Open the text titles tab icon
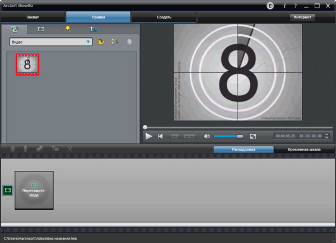The width and height of the screenshot is (336, 243). click(x=93, y=29)
